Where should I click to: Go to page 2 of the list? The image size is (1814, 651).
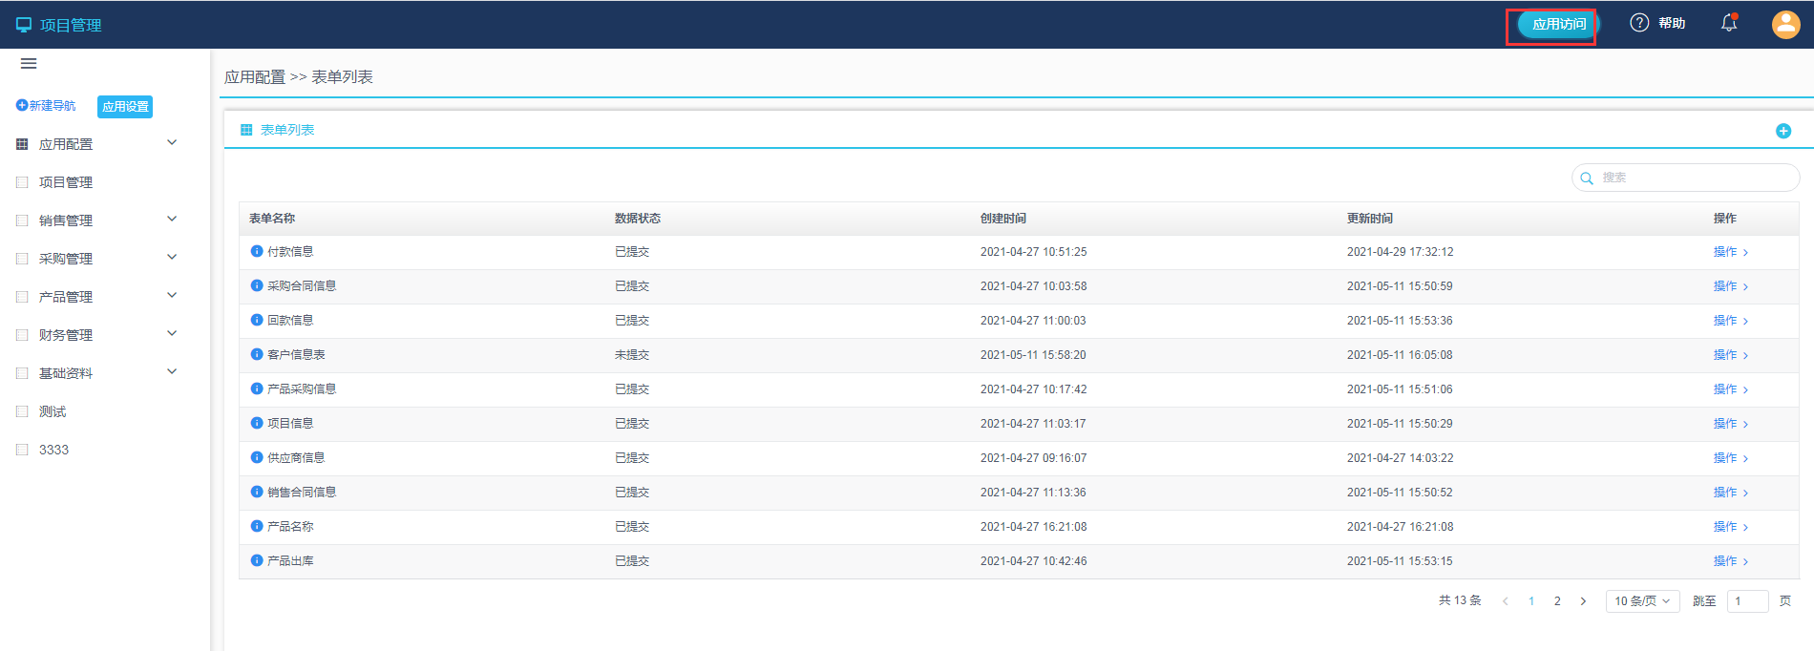point(1557,601)
